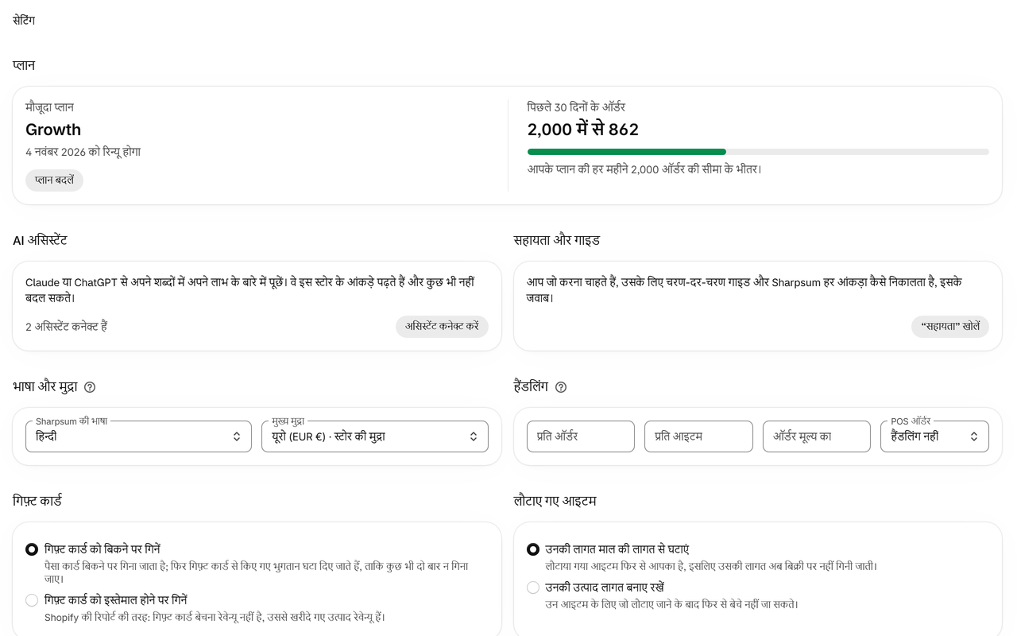The image size is (1017, 636).
Task: Select गिफ़्ट कार्ड को इस्तेमाल होने पर गिनें radio
Action: (x=32, y=600)
